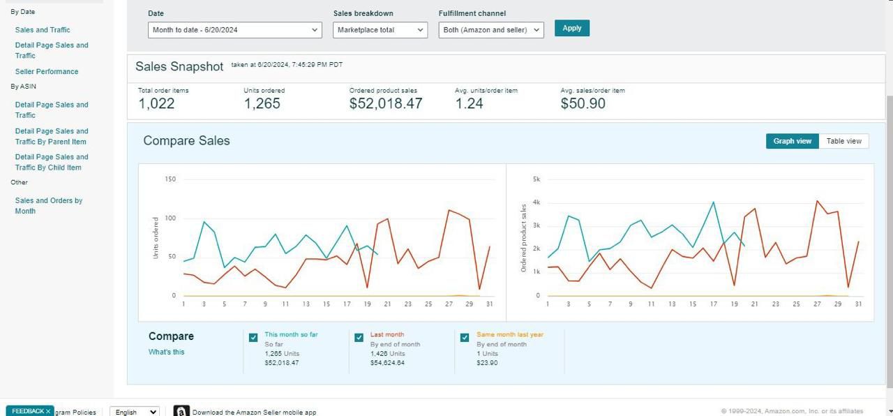The width and height of the screenshot is (893, 416).
Task: Click the Avg. sales/order item value $50.90
Action: pyautogui.click(x=583, y=104)
